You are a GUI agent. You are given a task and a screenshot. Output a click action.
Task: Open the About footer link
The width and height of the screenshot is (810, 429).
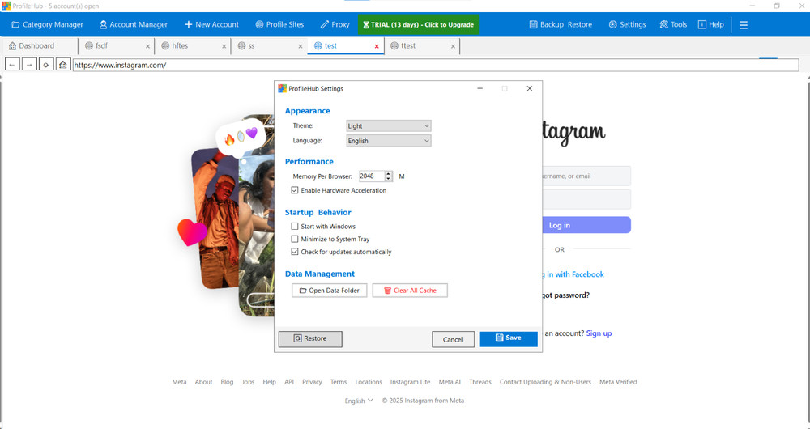[203, 382]
